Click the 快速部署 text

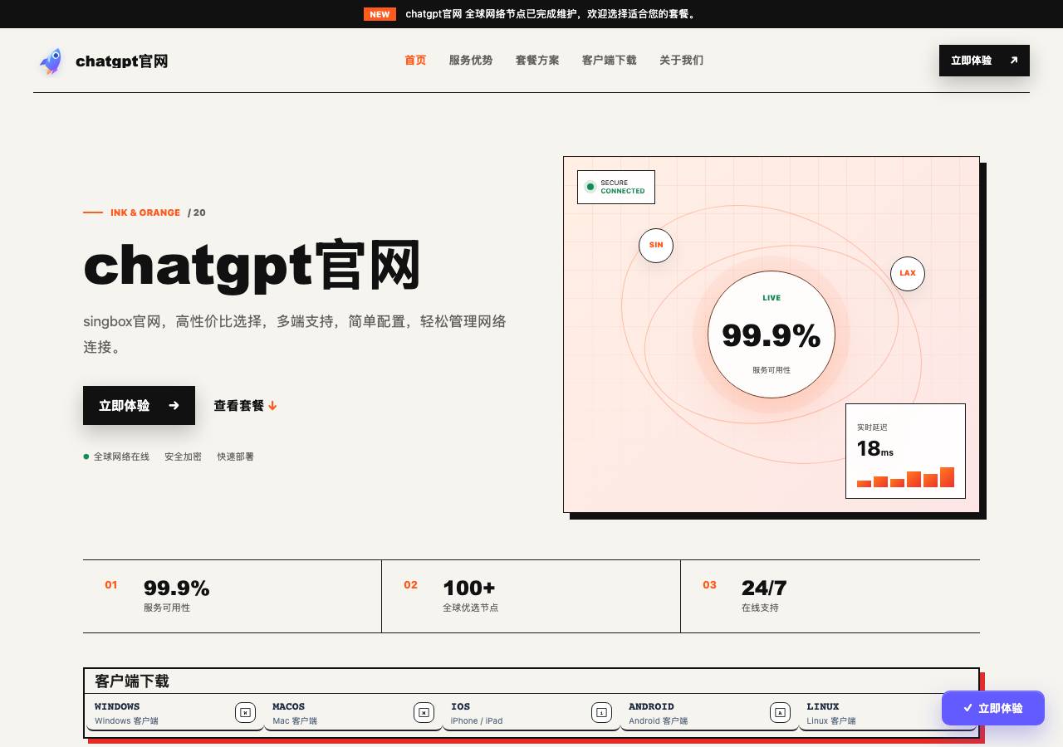tap(236, 456)
